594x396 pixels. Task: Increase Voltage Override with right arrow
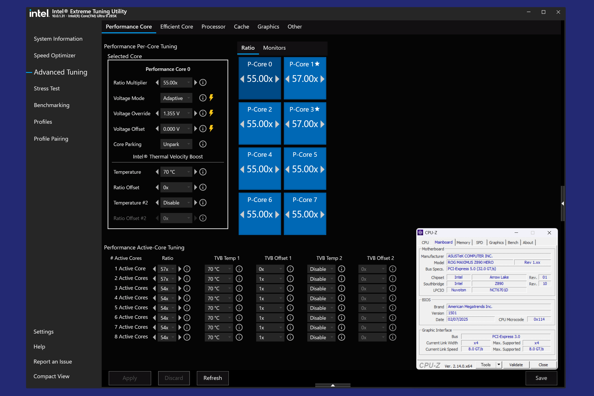click(x=195, y=113)
